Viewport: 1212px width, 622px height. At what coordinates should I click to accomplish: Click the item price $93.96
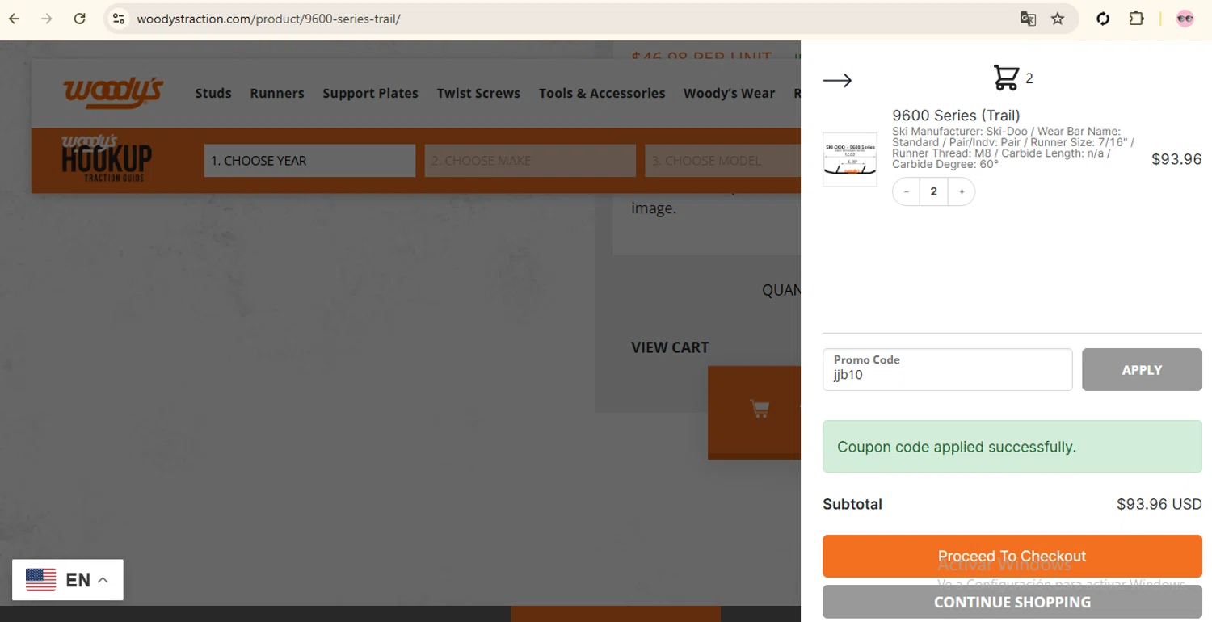[1176, 159]
